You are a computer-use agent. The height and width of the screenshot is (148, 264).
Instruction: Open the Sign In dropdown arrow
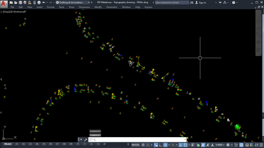pyautogui.click(x=216, y=3)
